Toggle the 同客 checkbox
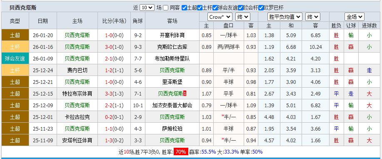Image resolution: width=382 pixels, height=159 pixels. (x=166, y=8)
